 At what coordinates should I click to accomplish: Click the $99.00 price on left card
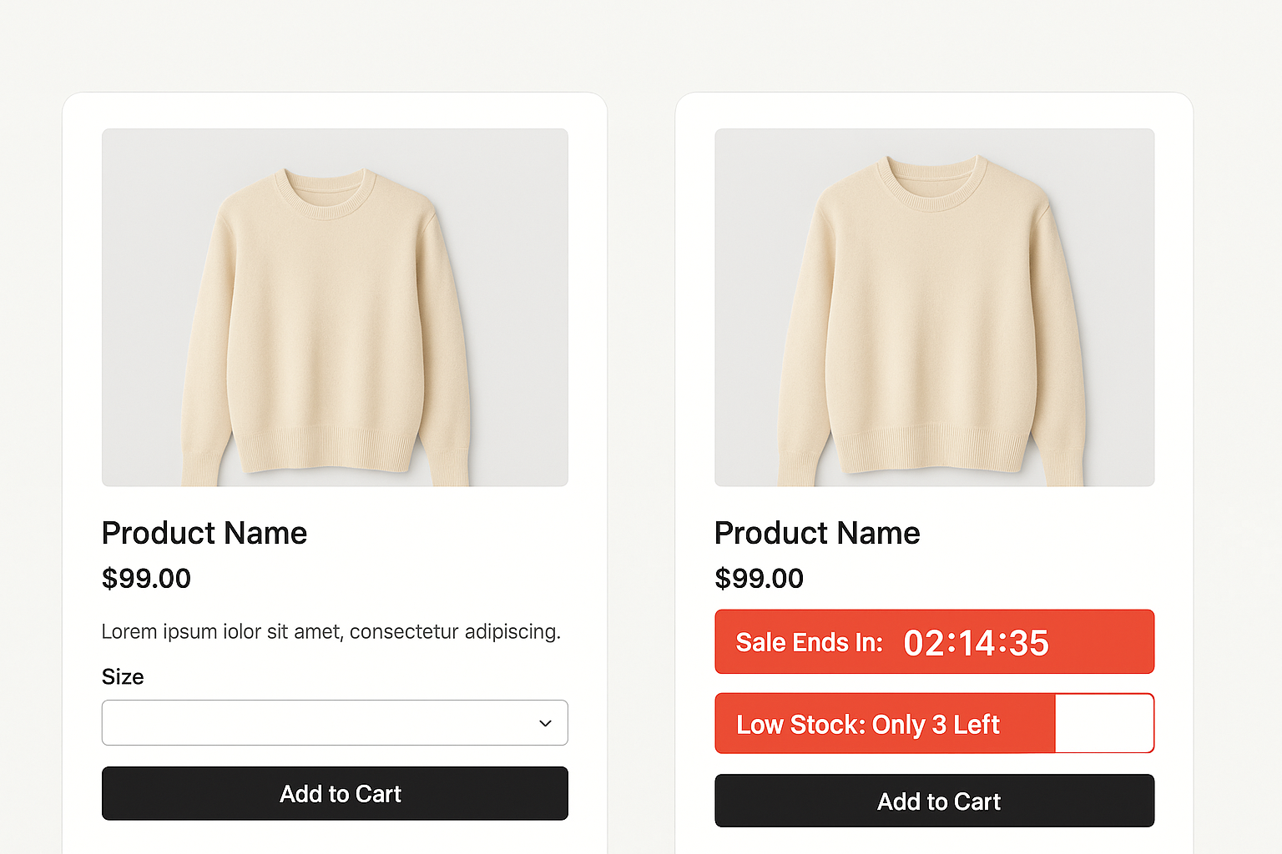click(146, 579)
